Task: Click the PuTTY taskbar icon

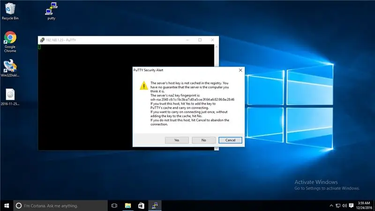Action: point(155,206)
